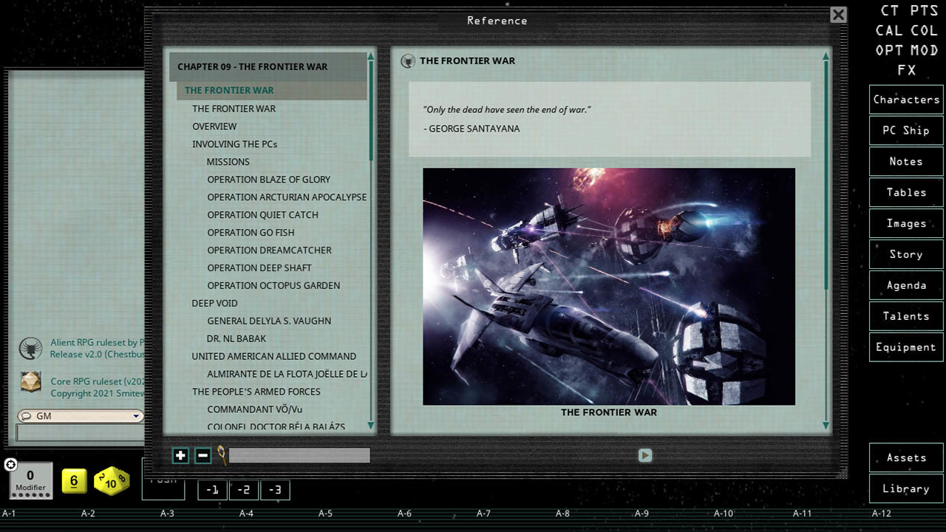
Task: Toggle the Party Sheet with PTS
Action: pyautogui.click(x=923, y=11)
